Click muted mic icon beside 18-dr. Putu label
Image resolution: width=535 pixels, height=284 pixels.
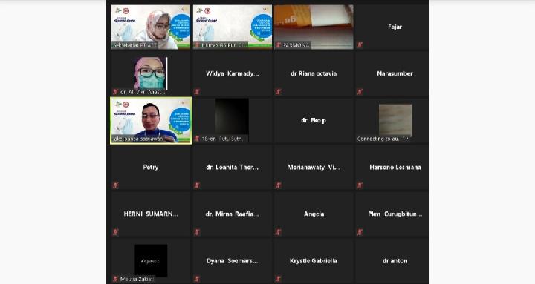click(197, 139)
